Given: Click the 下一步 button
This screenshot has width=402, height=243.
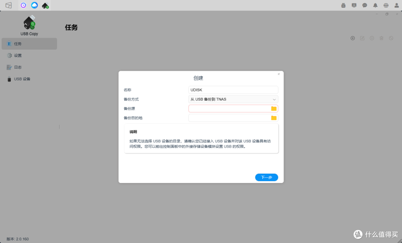Looking at the screenshot, I should 267,177.
